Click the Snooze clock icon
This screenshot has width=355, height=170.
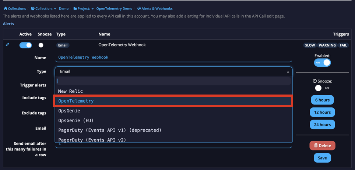click(314, 81)
